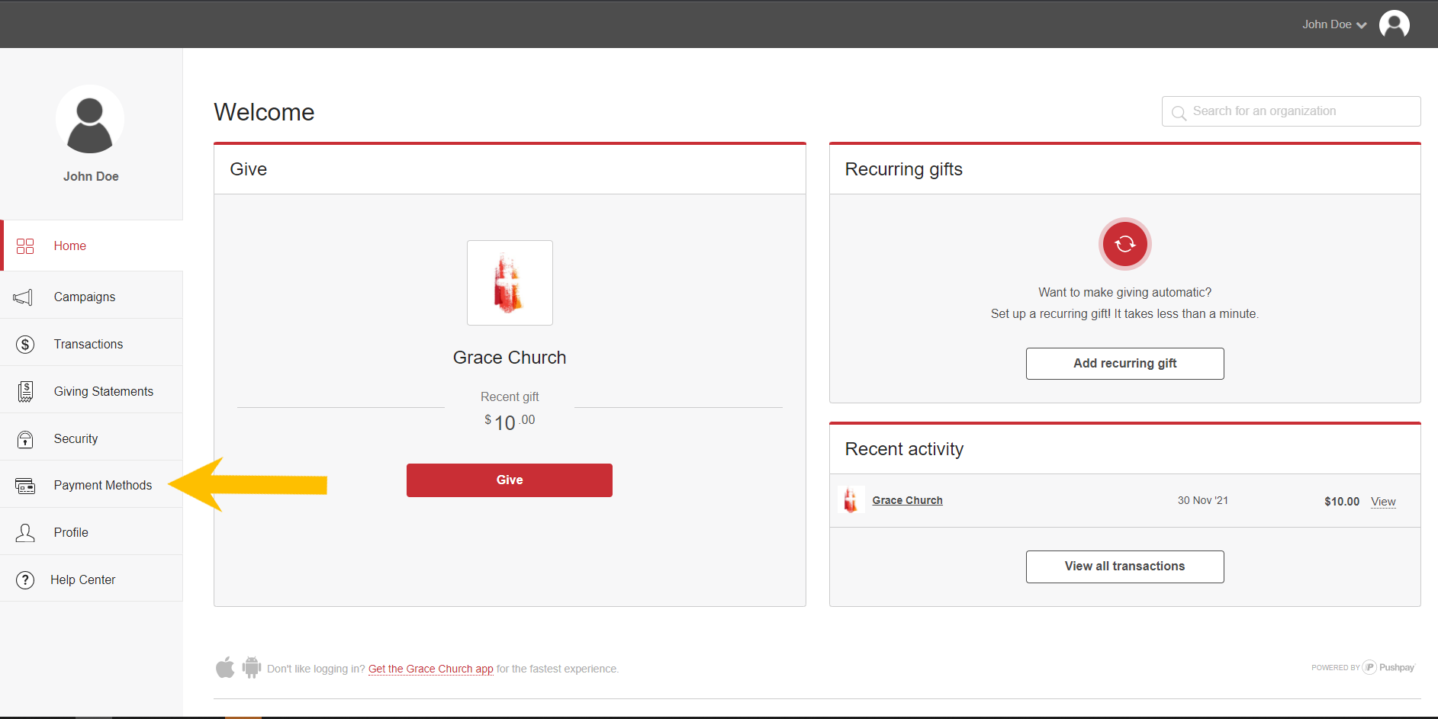Open the Security menu item
This screenshot has width=1438, height=719.
pyautogui.click(x=92, y=438)
